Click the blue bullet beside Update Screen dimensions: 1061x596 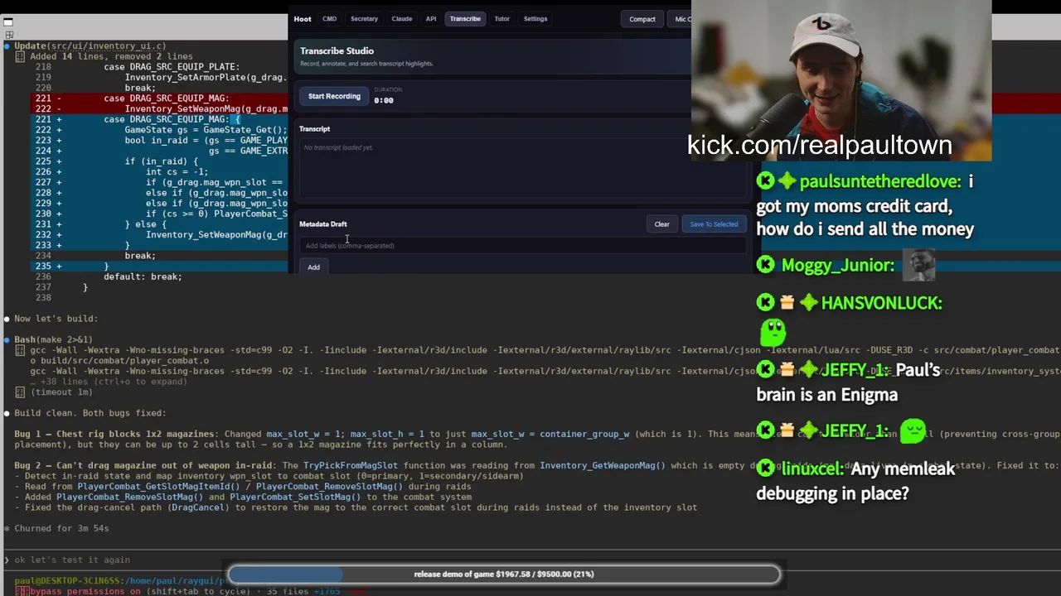(7, 46)
